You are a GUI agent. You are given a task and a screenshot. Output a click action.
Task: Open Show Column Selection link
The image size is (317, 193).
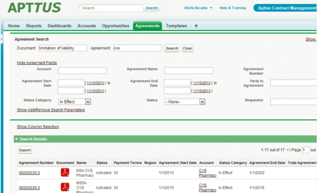click(38, 127)
